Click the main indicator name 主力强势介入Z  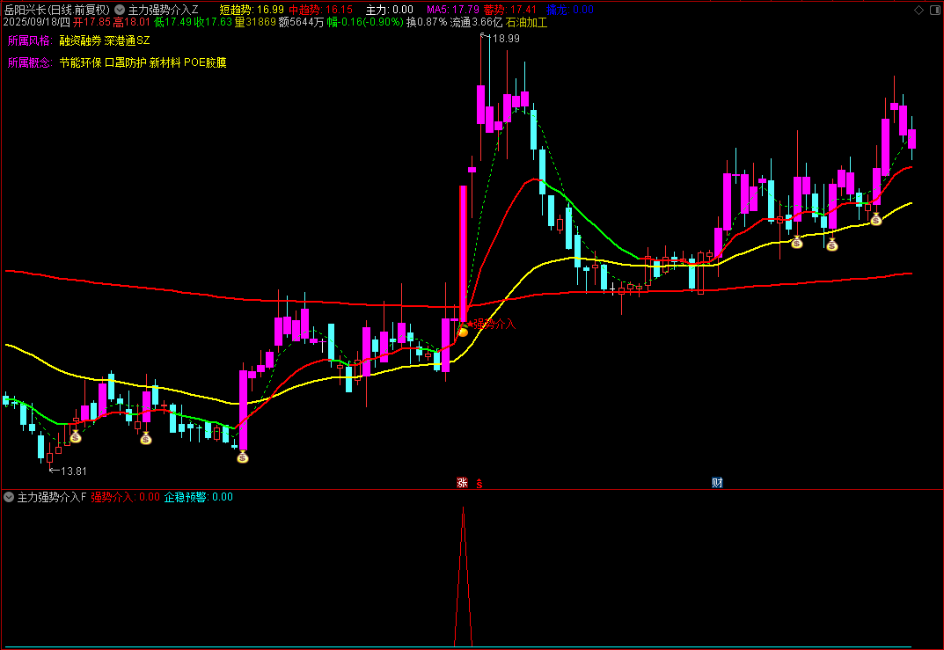[163, 10]
